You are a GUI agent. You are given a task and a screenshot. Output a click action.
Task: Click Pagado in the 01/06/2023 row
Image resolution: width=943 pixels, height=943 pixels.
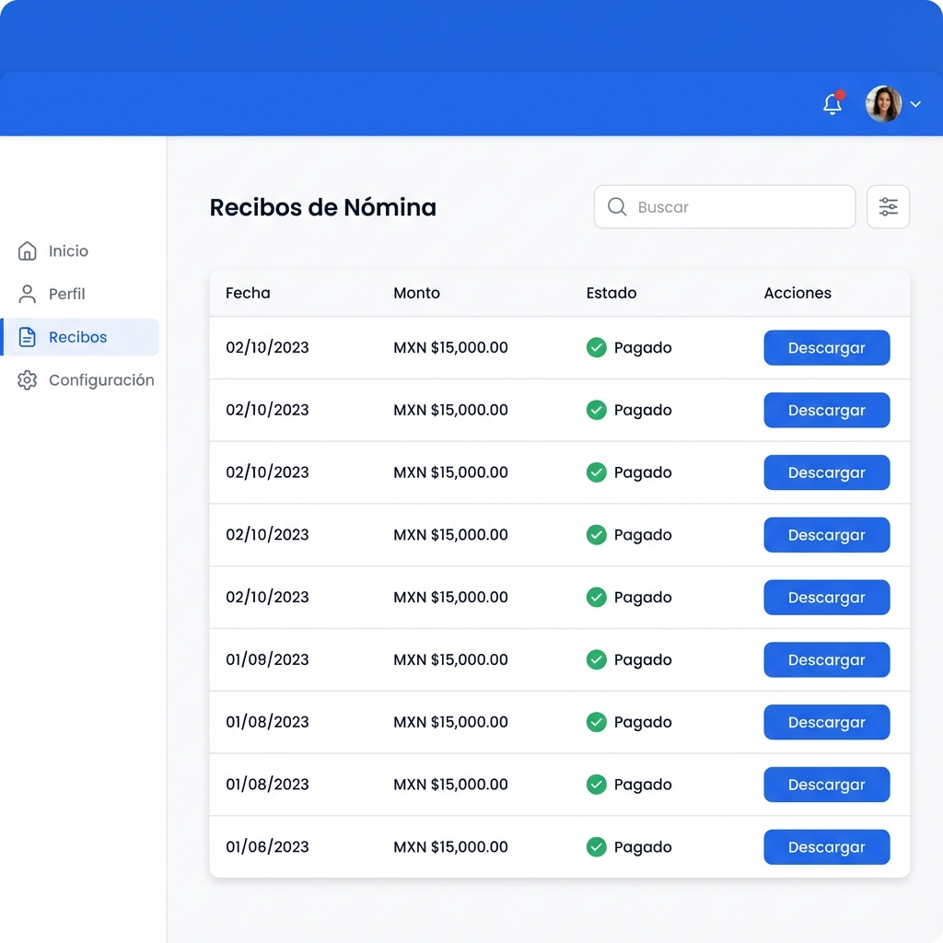642,847
